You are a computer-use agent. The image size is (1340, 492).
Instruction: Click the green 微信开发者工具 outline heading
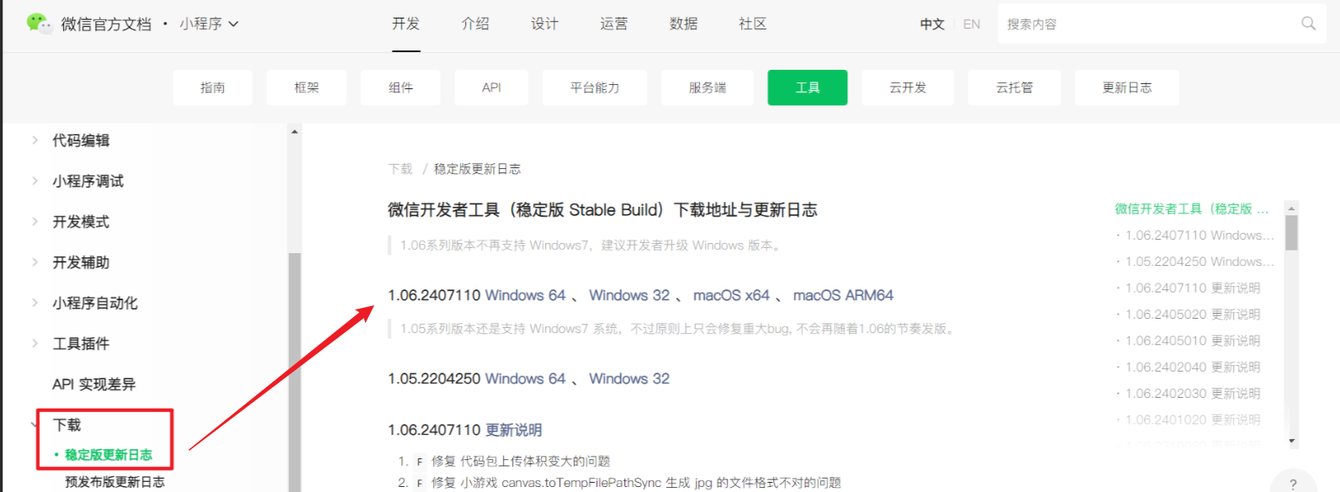tap(1192, 209)
